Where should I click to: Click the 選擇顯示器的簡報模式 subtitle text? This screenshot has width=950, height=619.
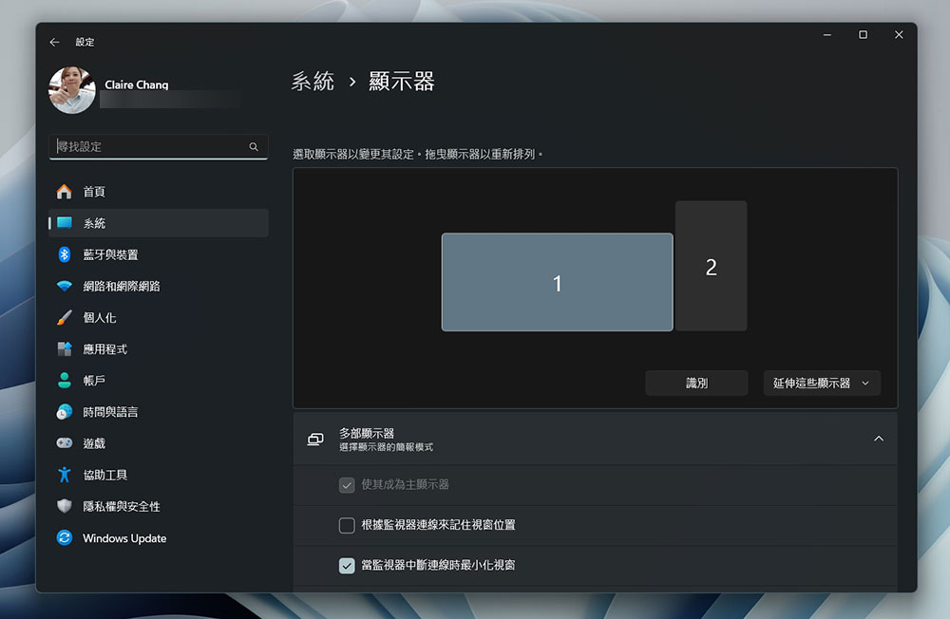[386, 447]
